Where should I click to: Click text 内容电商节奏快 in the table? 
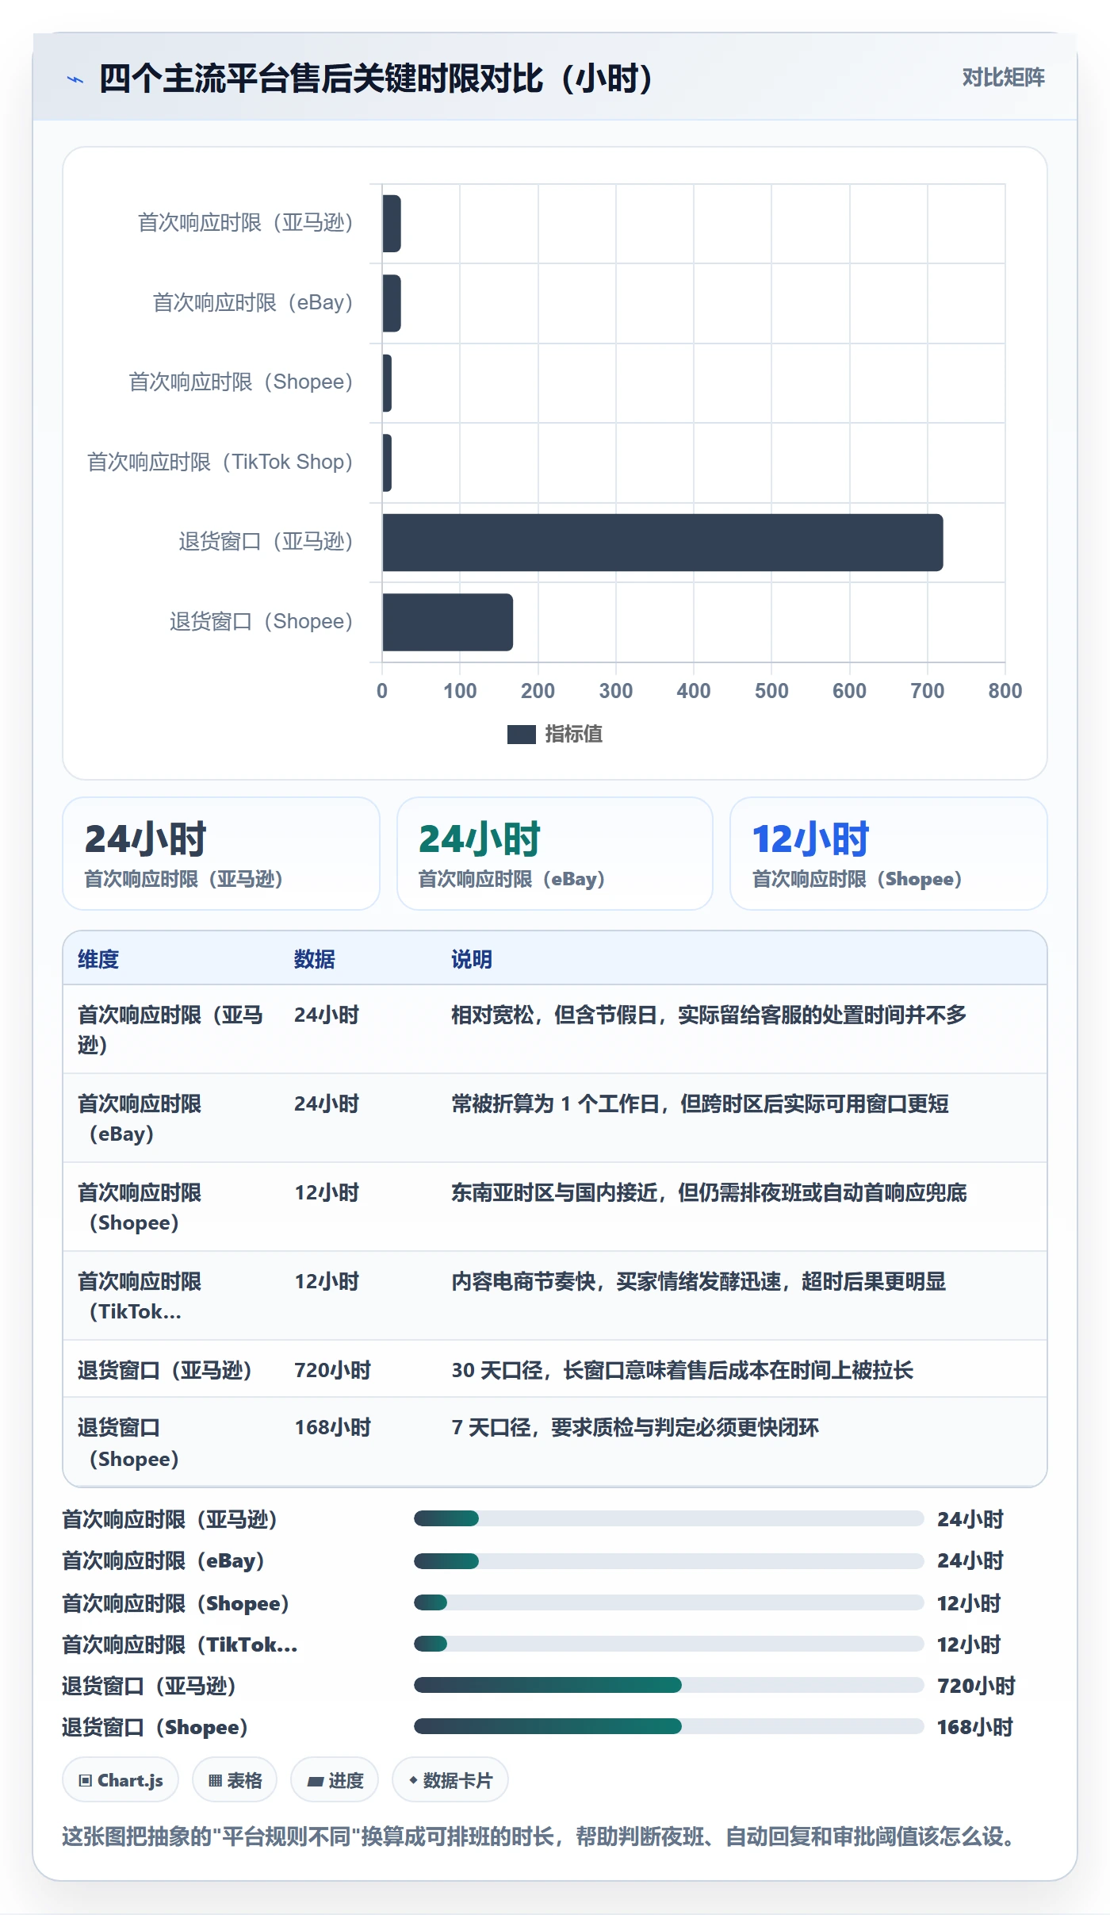[523, 1281]
